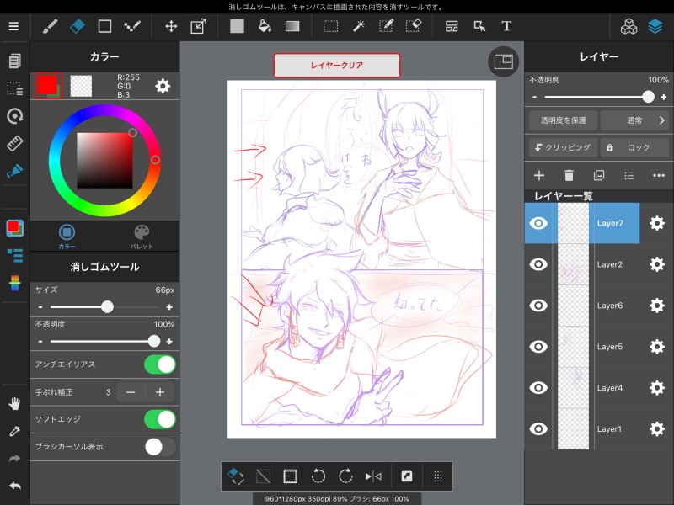Select the Text tool
Viewport: 674px width, 505px height.
click(x=506, y=26)
